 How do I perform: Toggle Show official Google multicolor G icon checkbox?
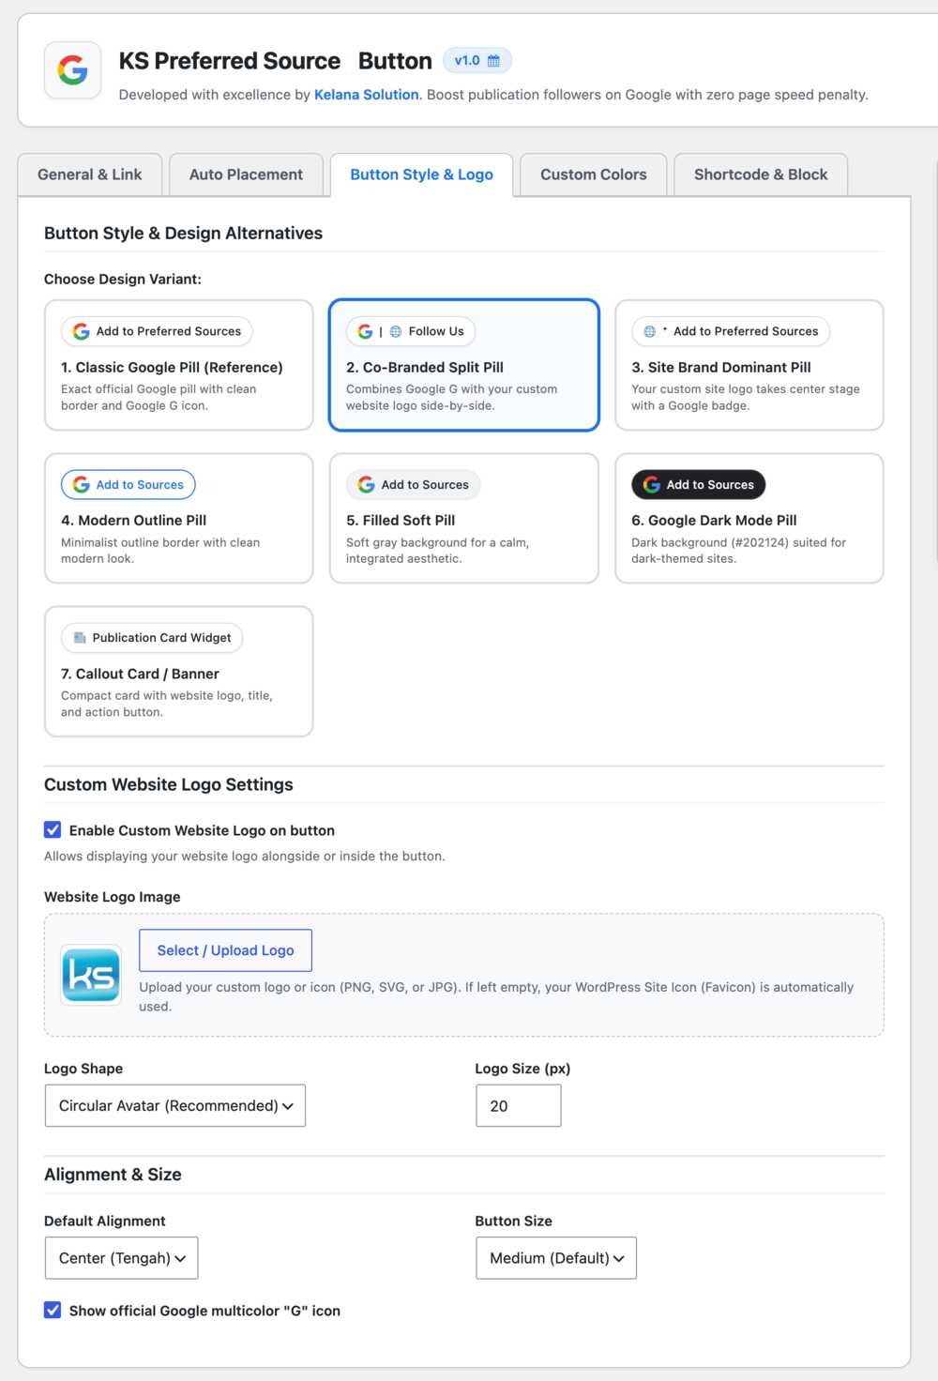tap(53, 1310)
